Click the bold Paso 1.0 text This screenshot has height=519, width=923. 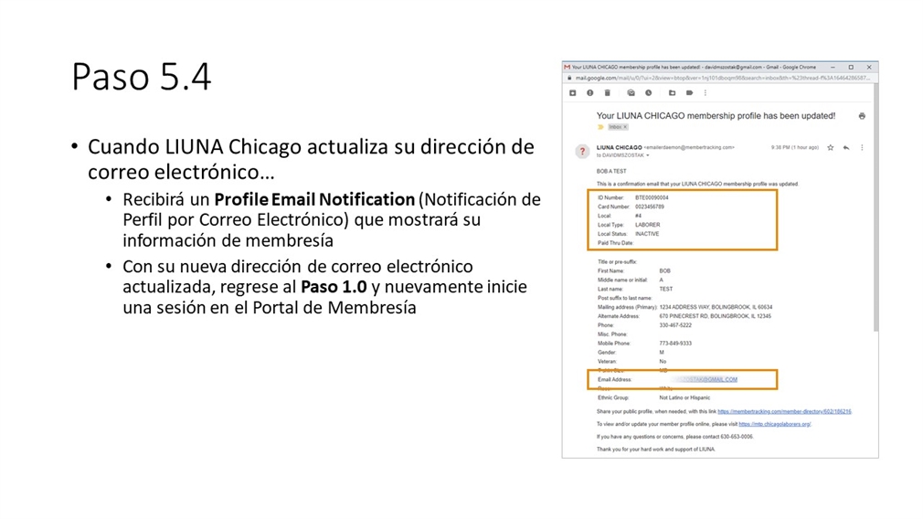pyautogui.click(x=334, y=287)
